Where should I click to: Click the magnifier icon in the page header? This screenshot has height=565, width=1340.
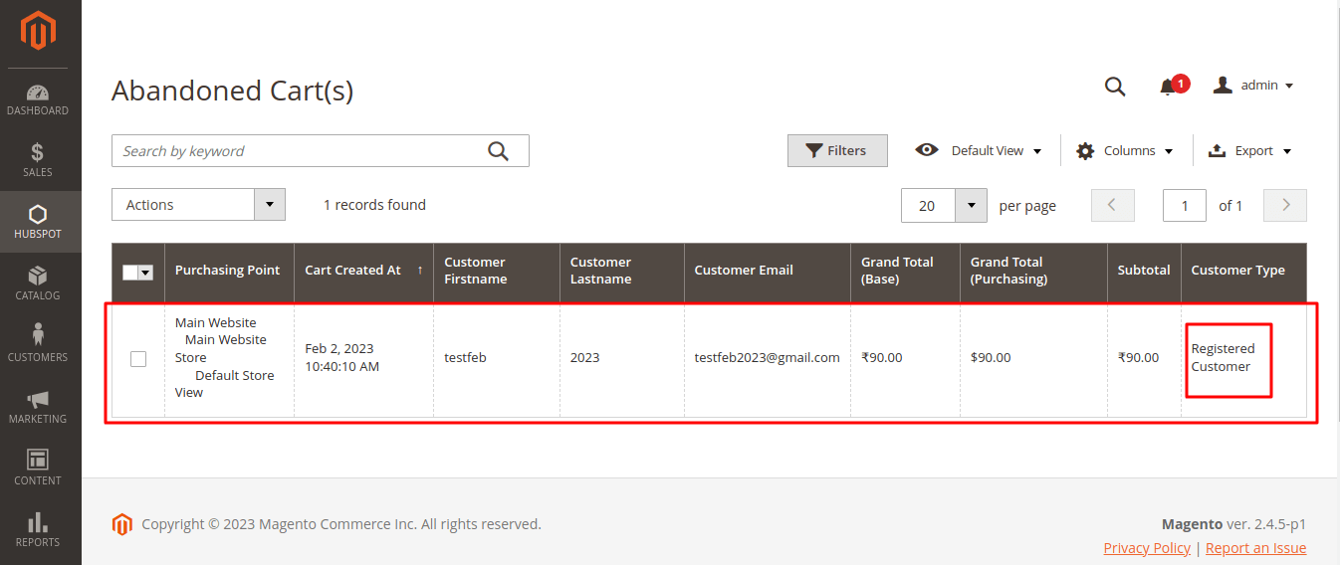tap(1115, 87)
